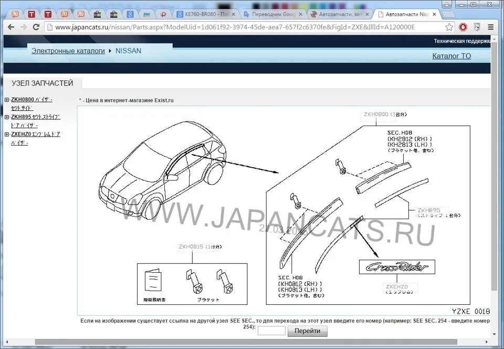This screenshot has width=504, height=349.
Task: Open a new browser tab
Action: click(448, 15)
